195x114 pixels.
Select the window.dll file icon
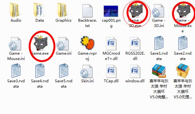pos(135,71)
